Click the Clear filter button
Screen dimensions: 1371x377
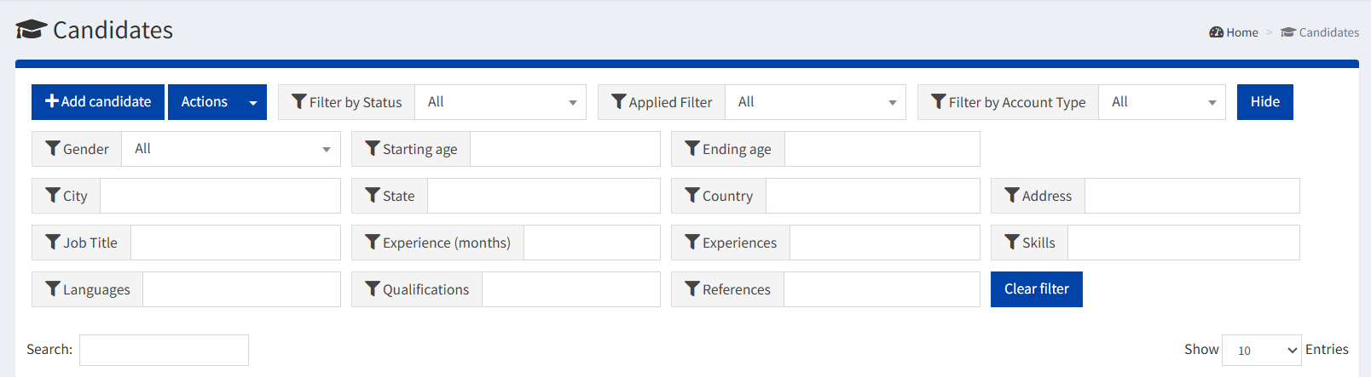[x=1037, y=289]
